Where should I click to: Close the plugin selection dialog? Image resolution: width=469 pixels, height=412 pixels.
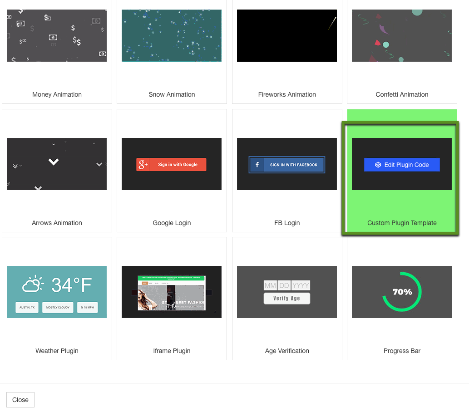20,400
